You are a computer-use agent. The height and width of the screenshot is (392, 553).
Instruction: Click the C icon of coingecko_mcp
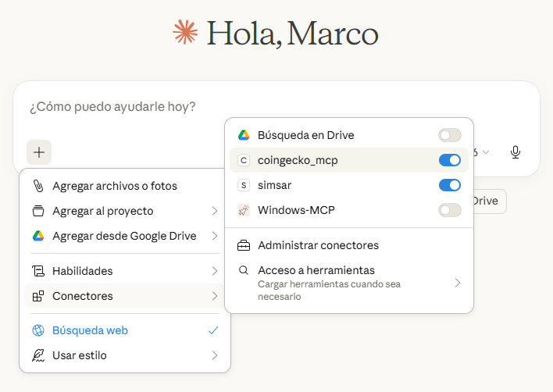[244, 160]
